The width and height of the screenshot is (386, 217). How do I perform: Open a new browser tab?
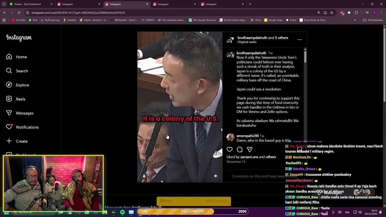[250, 4]
